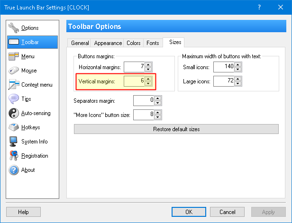Screen dimensions: 292x223
Task: Increase Small icons width up arrow
Action: point(238,65)
